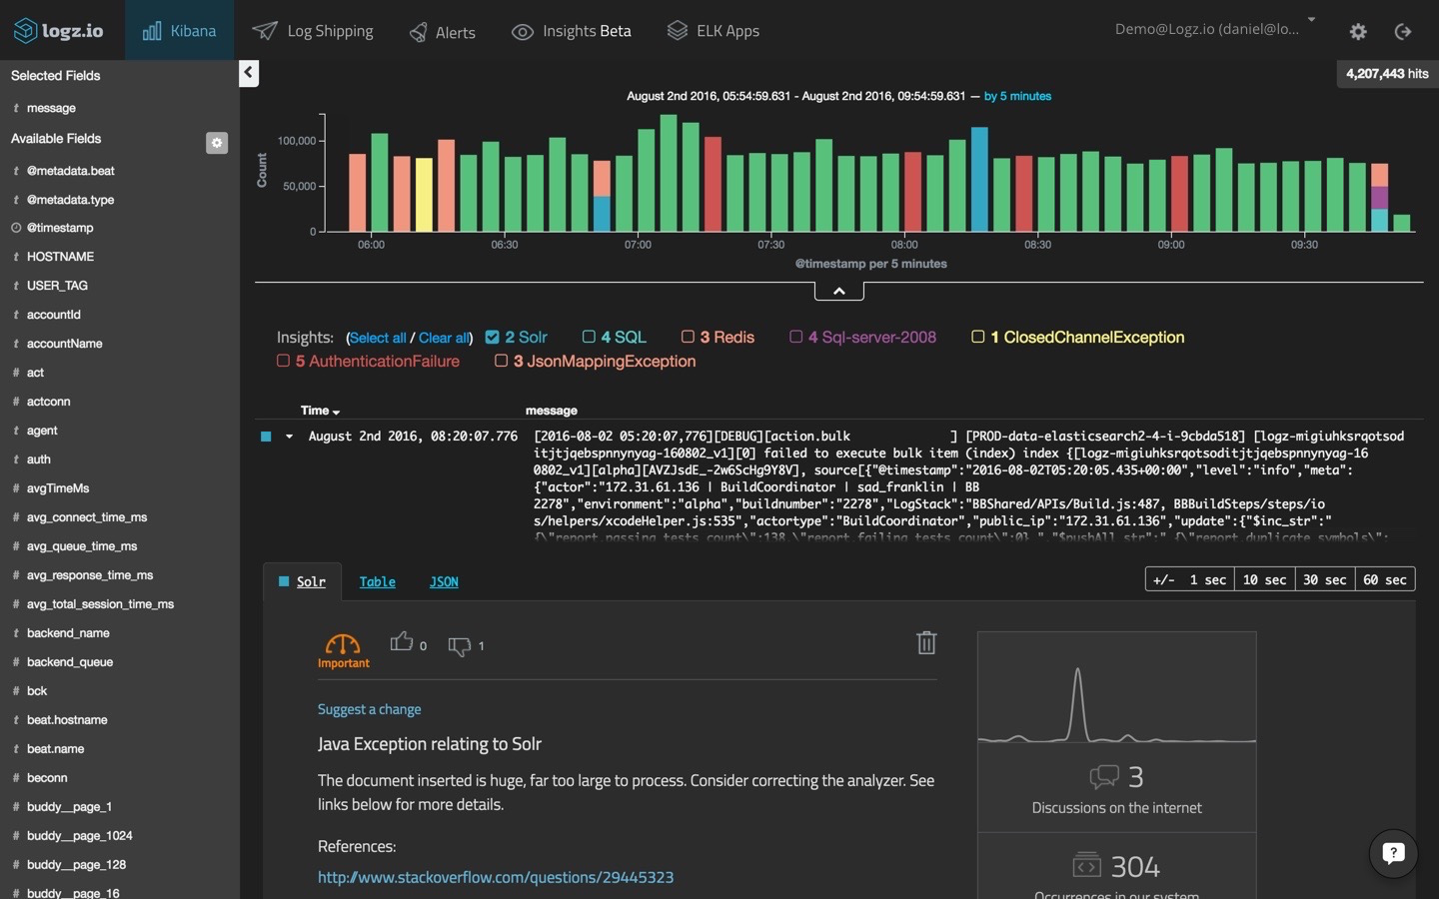This screenshot has width=1439, height=899.
Task: Click the blue Solr marker on log row
Action: coord(266,437)
